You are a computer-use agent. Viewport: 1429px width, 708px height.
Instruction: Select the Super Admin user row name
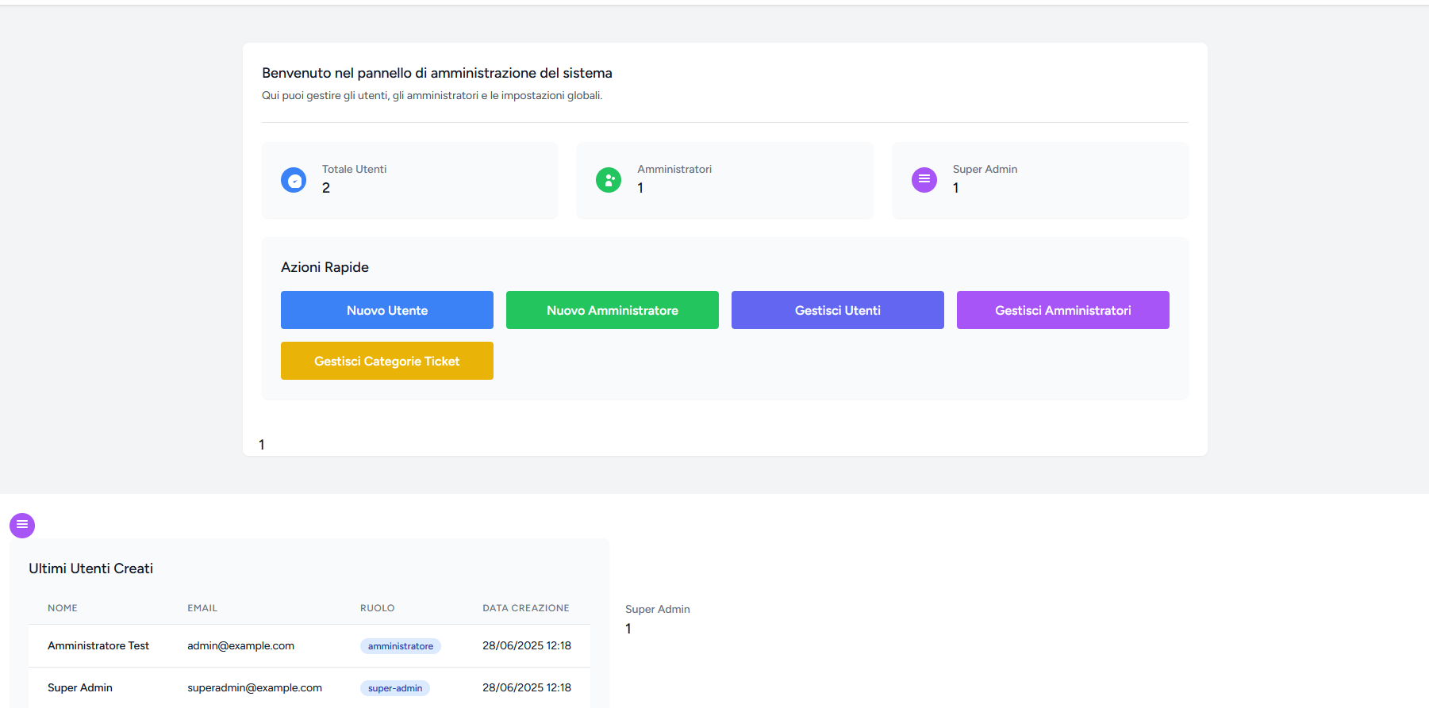click(80, 687)
